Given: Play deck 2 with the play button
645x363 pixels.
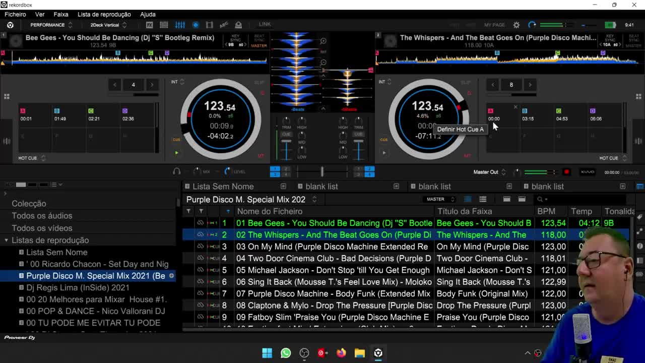Looking at the screenshot, I should (384, 153).
